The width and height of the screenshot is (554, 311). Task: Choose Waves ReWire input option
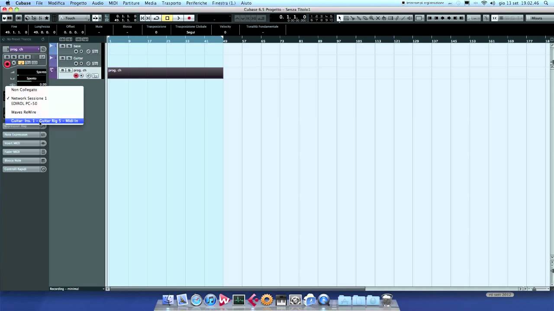click(x=44, y=112)
